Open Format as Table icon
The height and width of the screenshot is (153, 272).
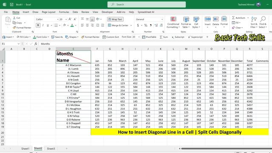[x=186, y=19]
